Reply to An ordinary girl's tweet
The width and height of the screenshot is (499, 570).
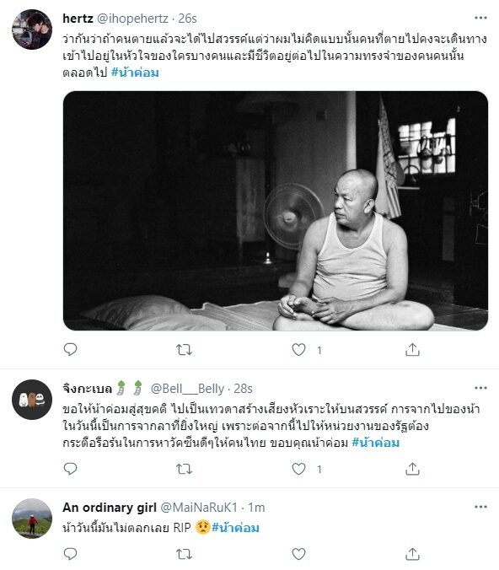(x=70, y=554)
